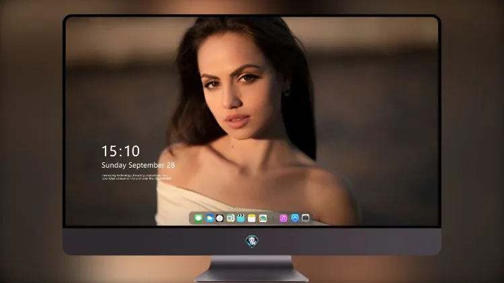The image size is (504, 283).
Task: Open the Photos gallery app in dock
Action: tap(263, 218)
